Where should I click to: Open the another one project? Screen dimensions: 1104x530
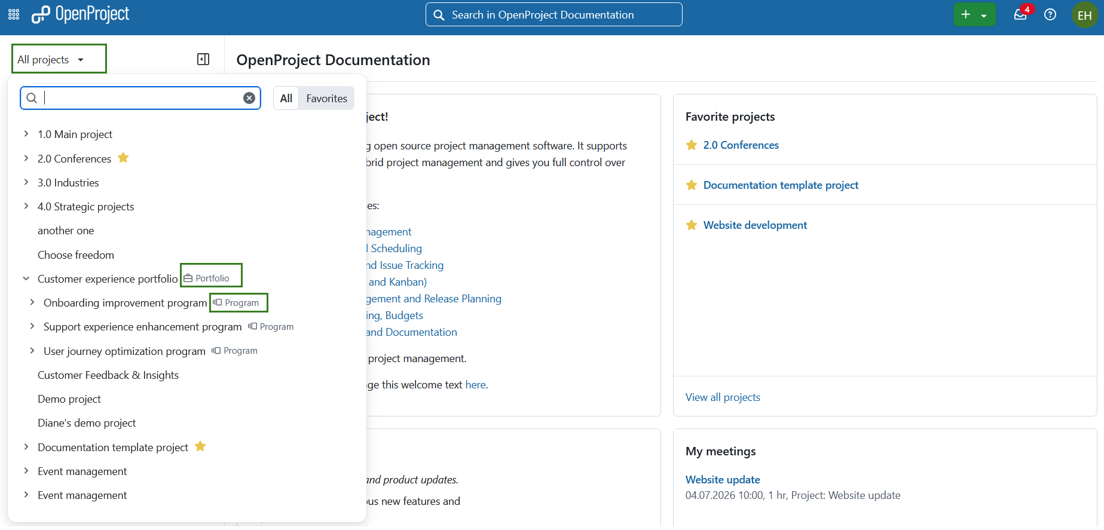[66, 231]
